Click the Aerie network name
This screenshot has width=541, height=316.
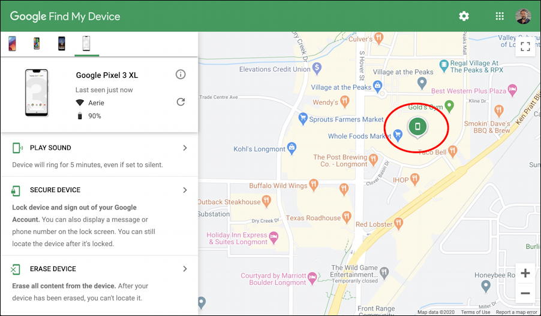click(x=96, y=102)
